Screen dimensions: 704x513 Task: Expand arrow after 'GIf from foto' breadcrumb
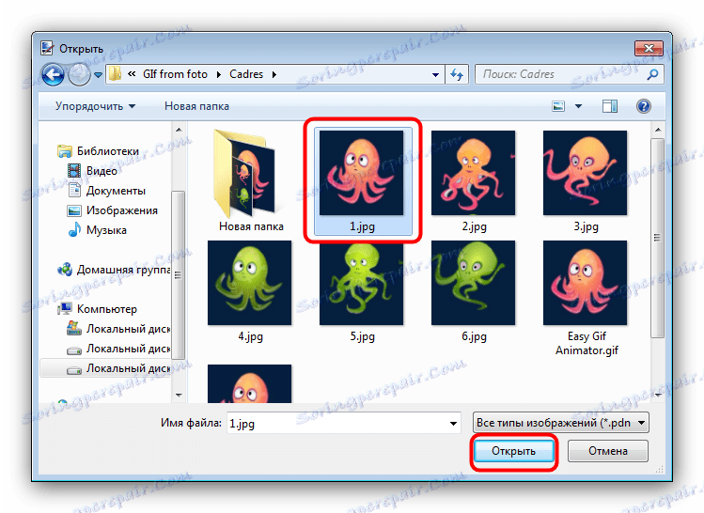tap(219, 74)
